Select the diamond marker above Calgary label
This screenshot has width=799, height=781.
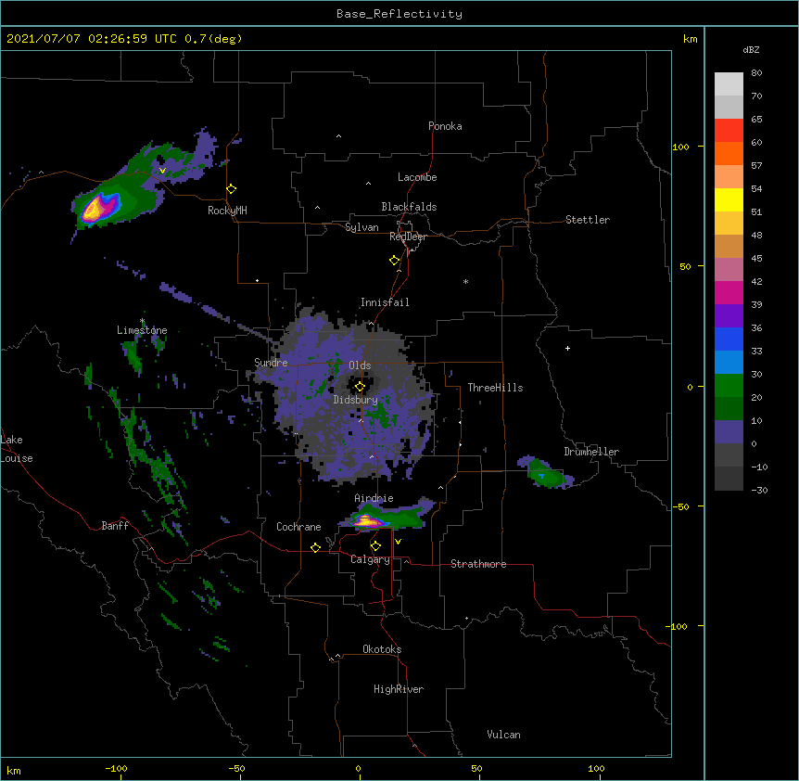click(x=376, y=546)
